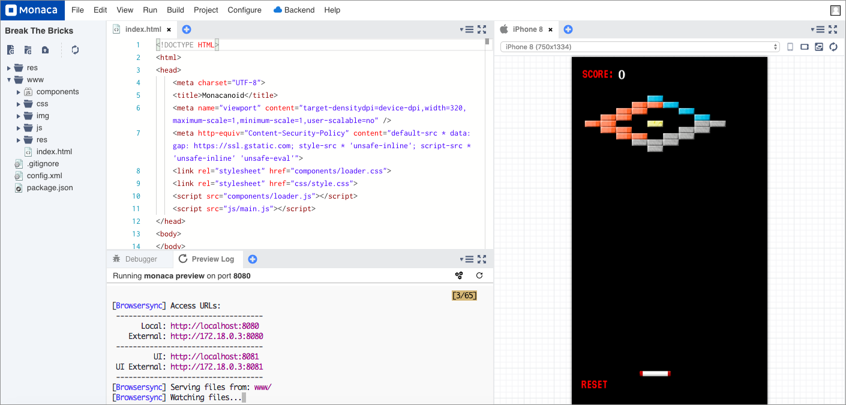Open the File menu
The image size is (846, 405).
coord(77,10)
